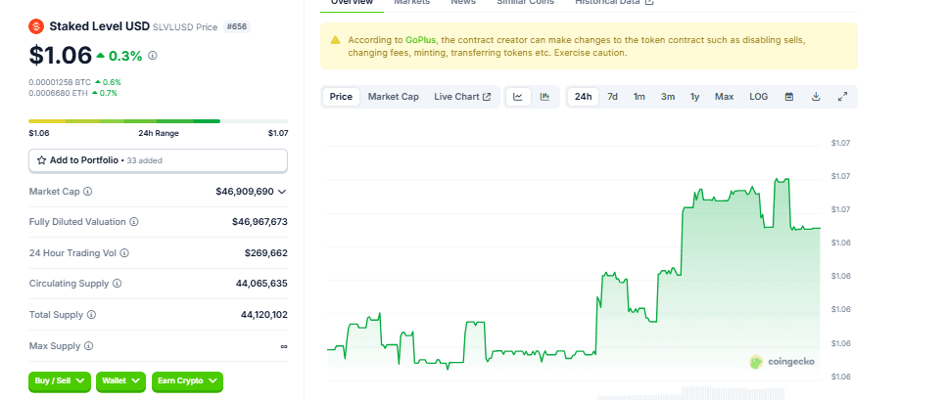Click the 0.0006680 ETH price text
The height and width of the screenshot is (400, 946).
59,93
